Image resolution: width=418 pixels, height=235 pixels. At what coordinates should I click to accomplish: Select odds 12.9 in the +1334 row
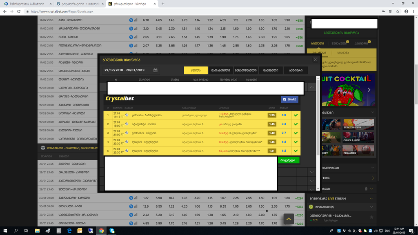point(146,206)
